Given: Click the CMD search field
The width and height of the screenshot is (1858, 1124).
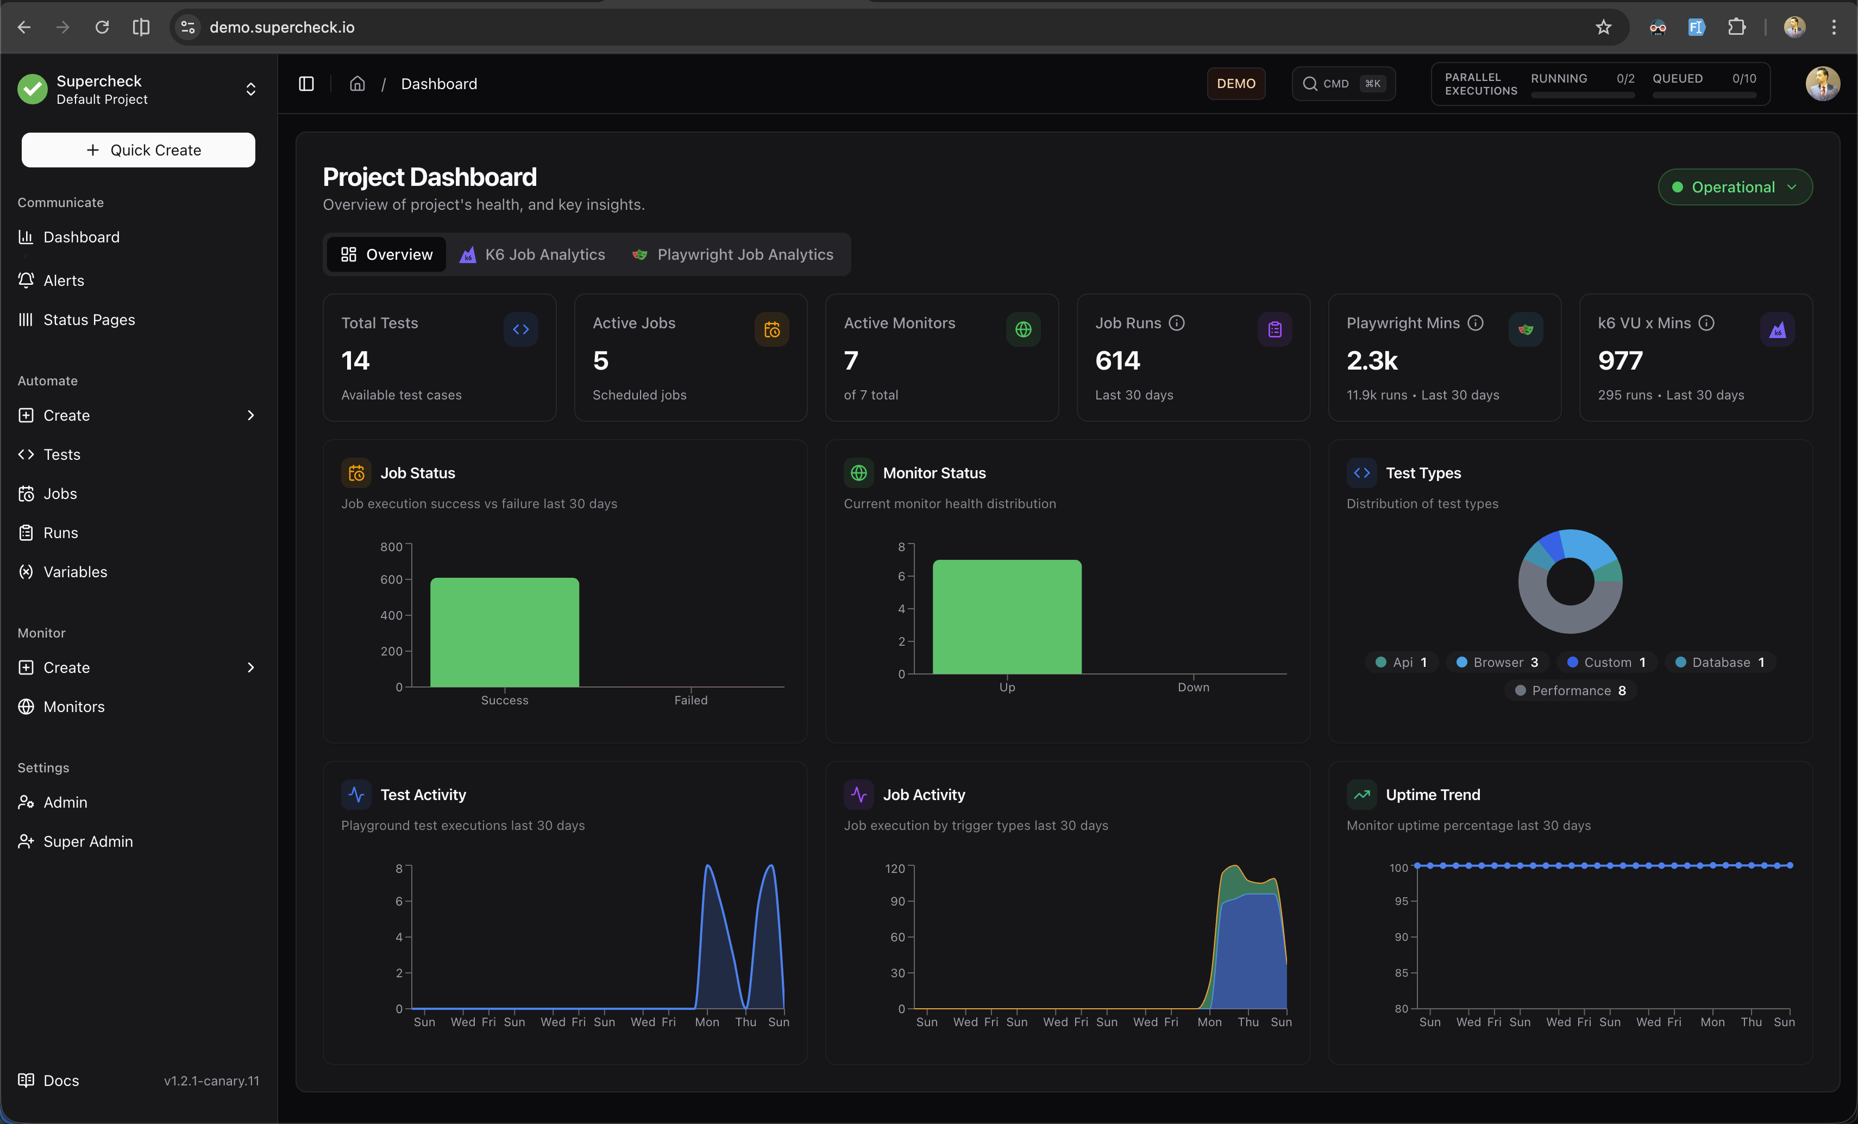Looking at the screenshot, I should pyautogui.click(x=1343, y=84).
